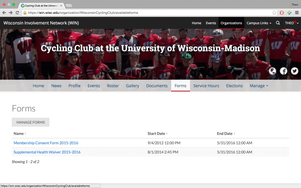The width and height of the screenshot is (301, 188).
Task: Close the Cycling Club browser tab
Action: click(61, 6)
